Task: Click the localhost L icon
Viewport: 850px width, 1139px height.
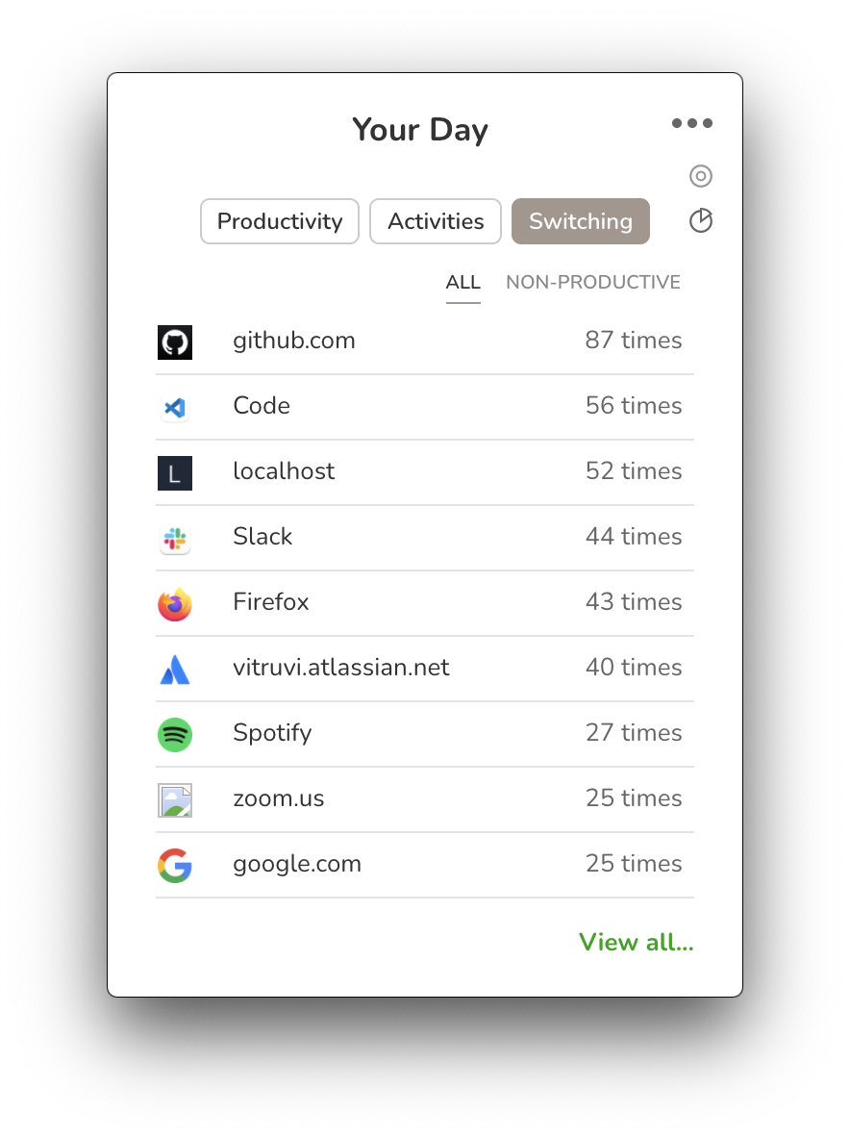Action: point(175,473)
